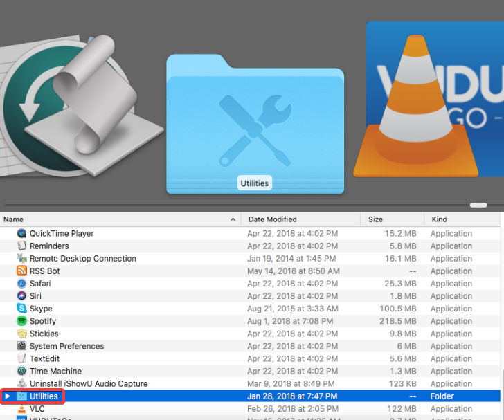Click the 15.2 MB size of QuickTime Player
Image resolution: width=504 pixels, height=420 pixels.
(400, 234)
